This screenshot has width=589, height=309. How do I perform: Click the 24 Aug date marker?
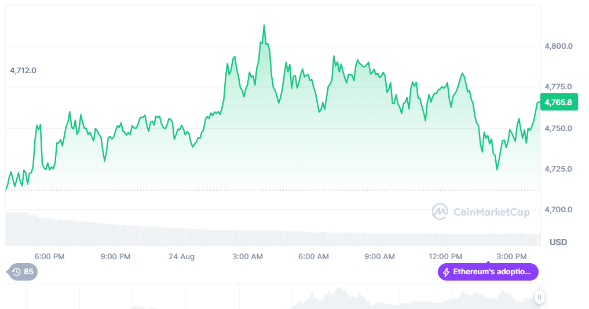point(182,256)
